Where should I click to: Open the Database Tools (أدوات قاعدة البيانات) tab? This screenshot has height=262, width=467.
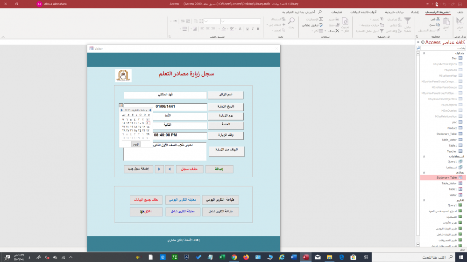(x=363, y=12)
